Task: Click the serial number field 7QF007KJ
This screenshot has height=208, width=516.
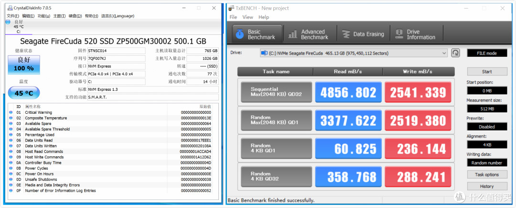Action: [116, 59]
